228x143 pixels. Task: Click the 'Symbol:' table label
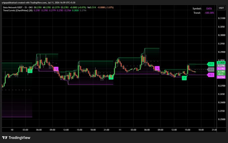tap(197, 9)
